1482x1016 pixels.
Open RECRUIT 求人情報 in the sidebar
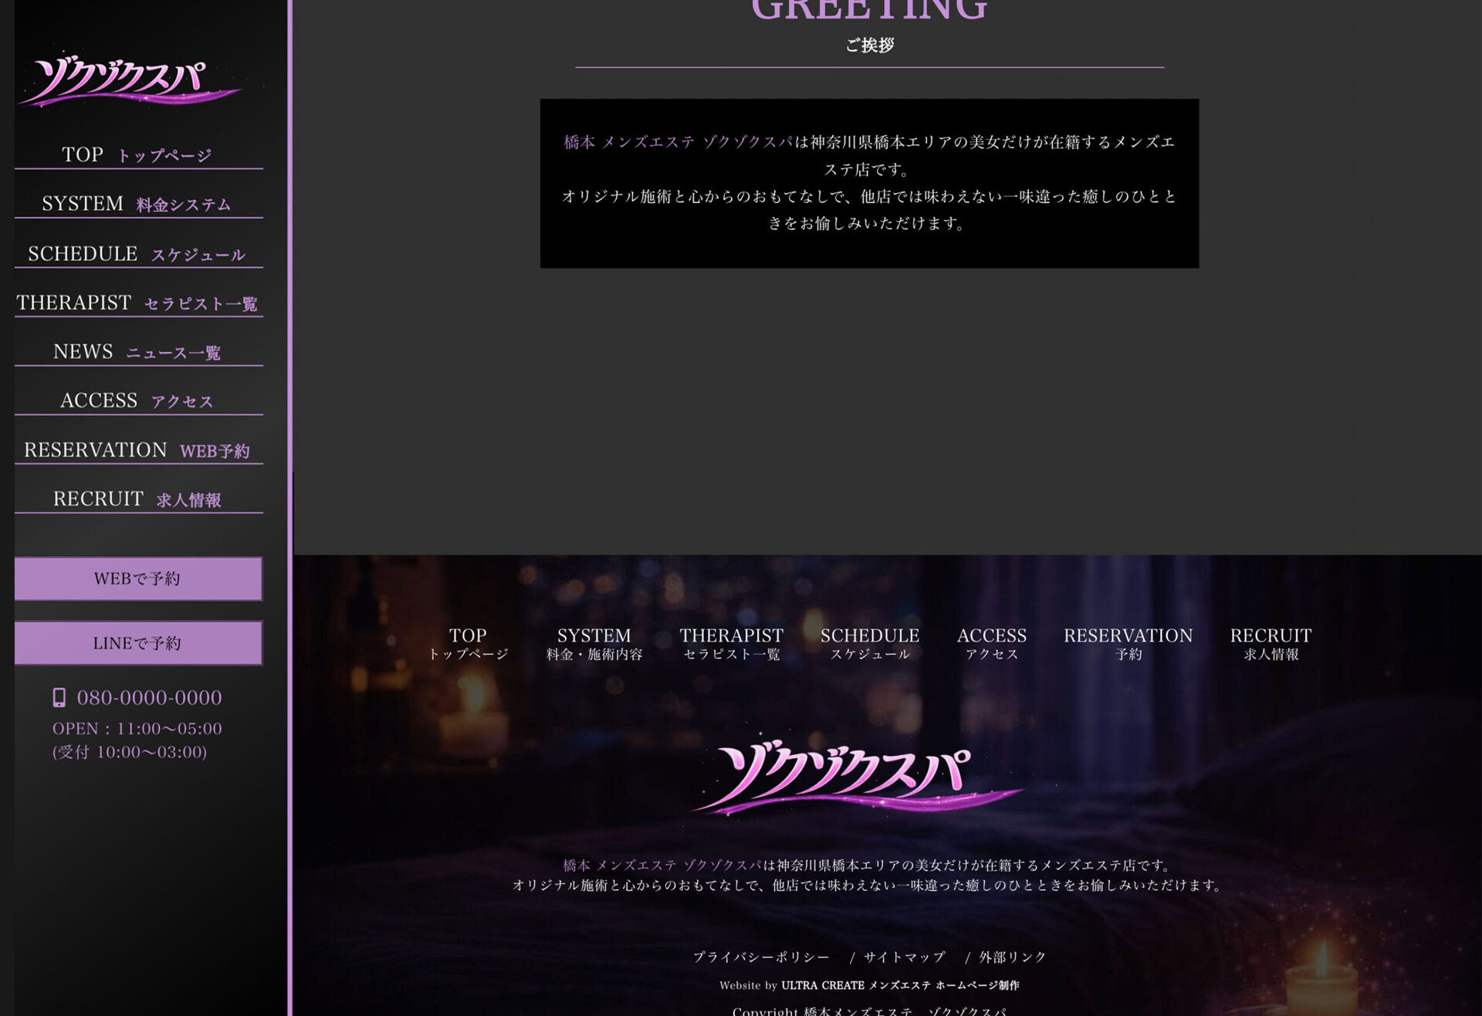[x=138, y=500]
